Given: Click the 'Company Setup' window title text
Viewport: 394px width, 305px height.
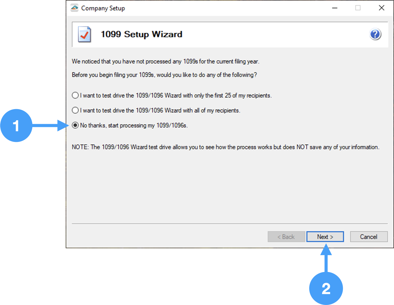Looking at the screenshot, I should point(103,8).
